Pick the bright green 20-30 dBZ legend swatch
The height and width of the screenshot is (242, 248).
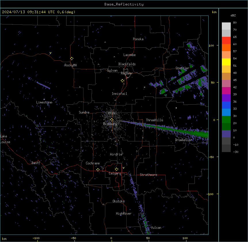(x=226, y=120)
